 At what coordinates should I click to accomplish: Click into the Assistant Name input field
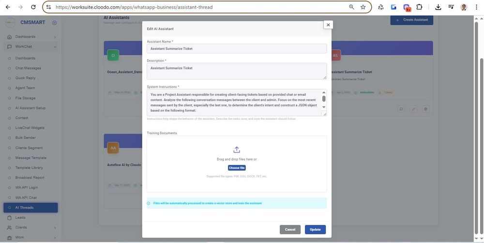237,49
